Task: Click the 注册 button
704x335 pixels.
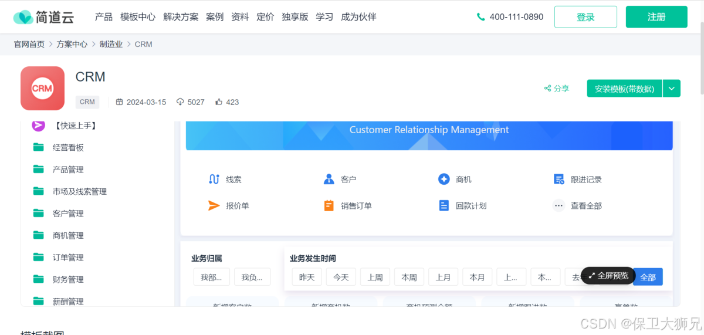Action: click(x=656, y=17)
